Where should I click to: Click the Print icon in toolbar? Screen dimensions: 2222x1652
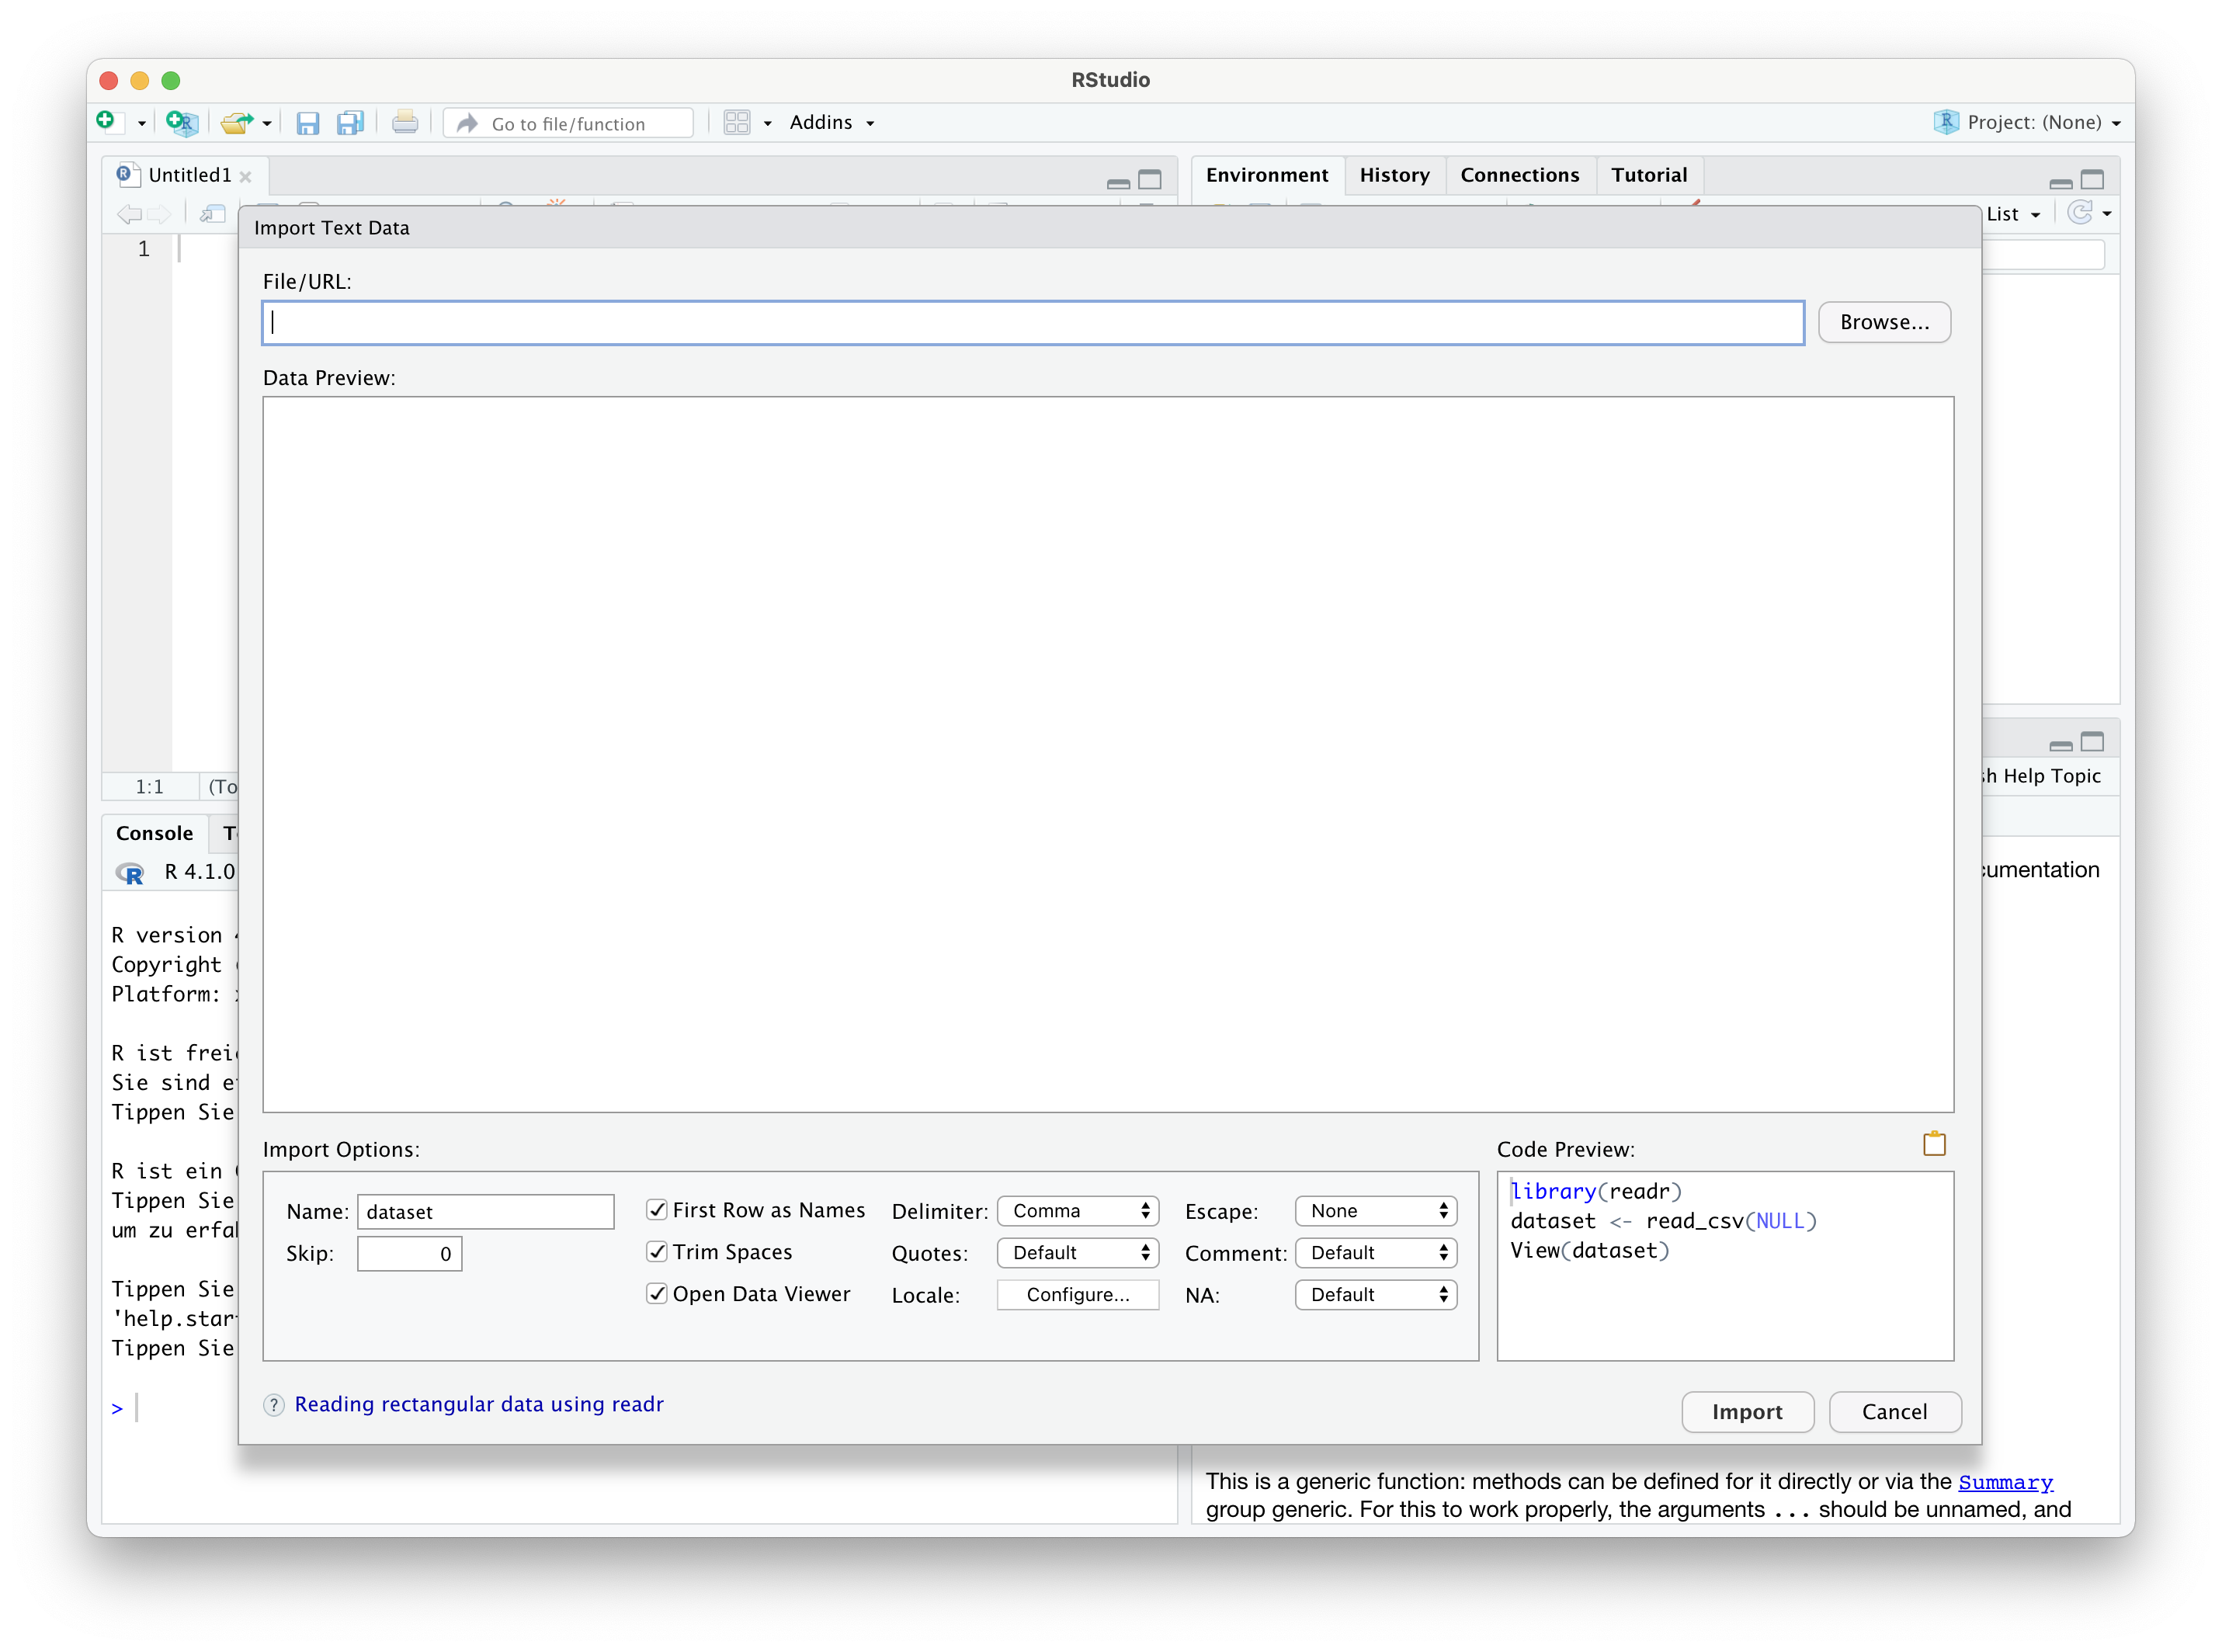pos(405,123)
